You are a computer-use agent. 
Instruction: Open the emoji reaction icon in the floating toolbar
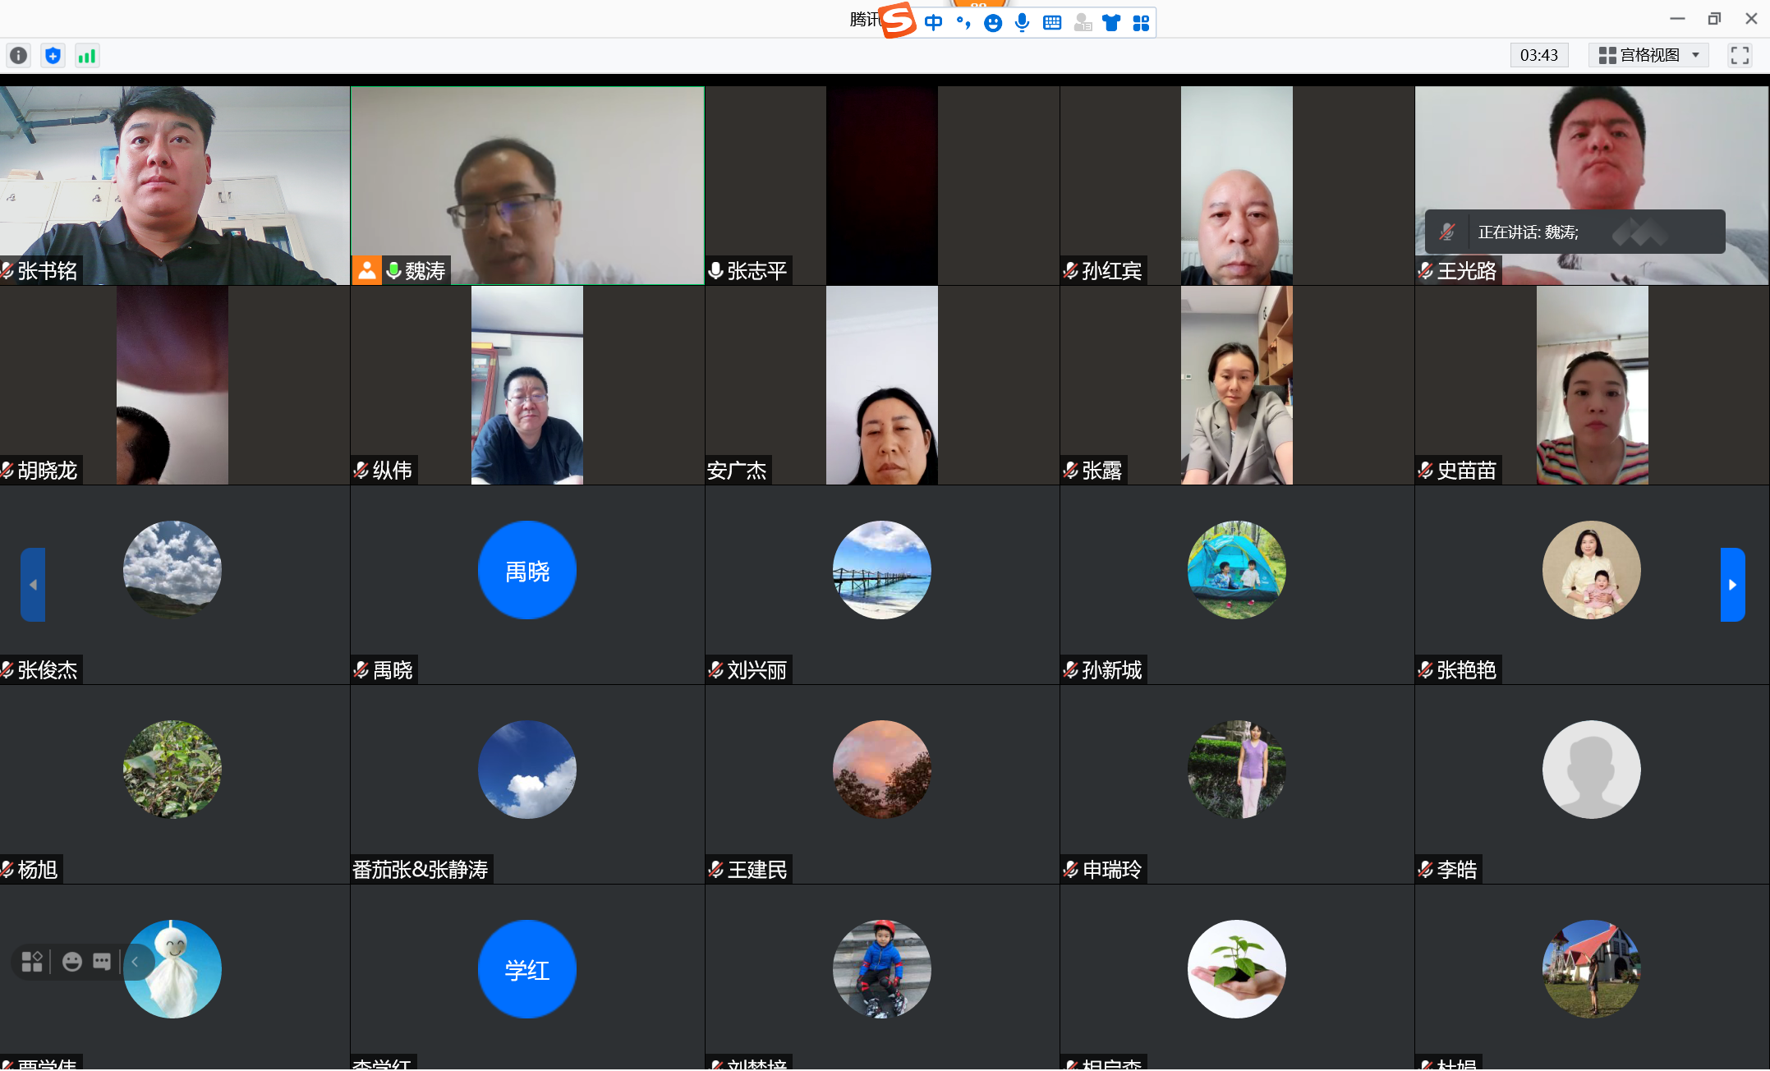click(x=72, y=962)
